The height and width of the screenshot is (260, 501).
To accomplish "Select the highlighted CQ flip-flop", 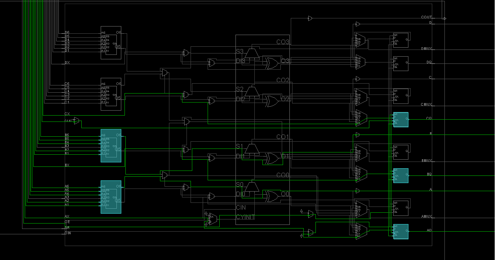I will point(401,120).
